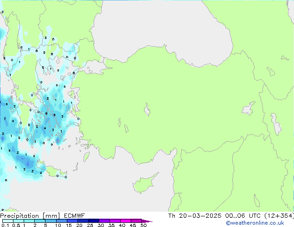
Task: Click the 'ECMWF' model label
Action: point(75,216)
